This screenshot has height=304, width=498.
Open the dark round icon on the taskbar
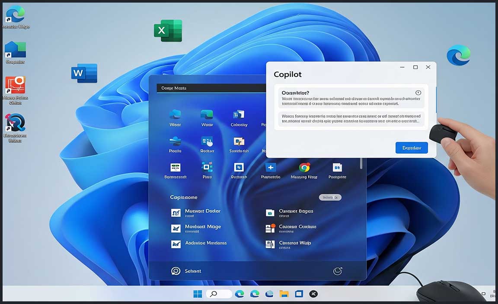[313, 294]
